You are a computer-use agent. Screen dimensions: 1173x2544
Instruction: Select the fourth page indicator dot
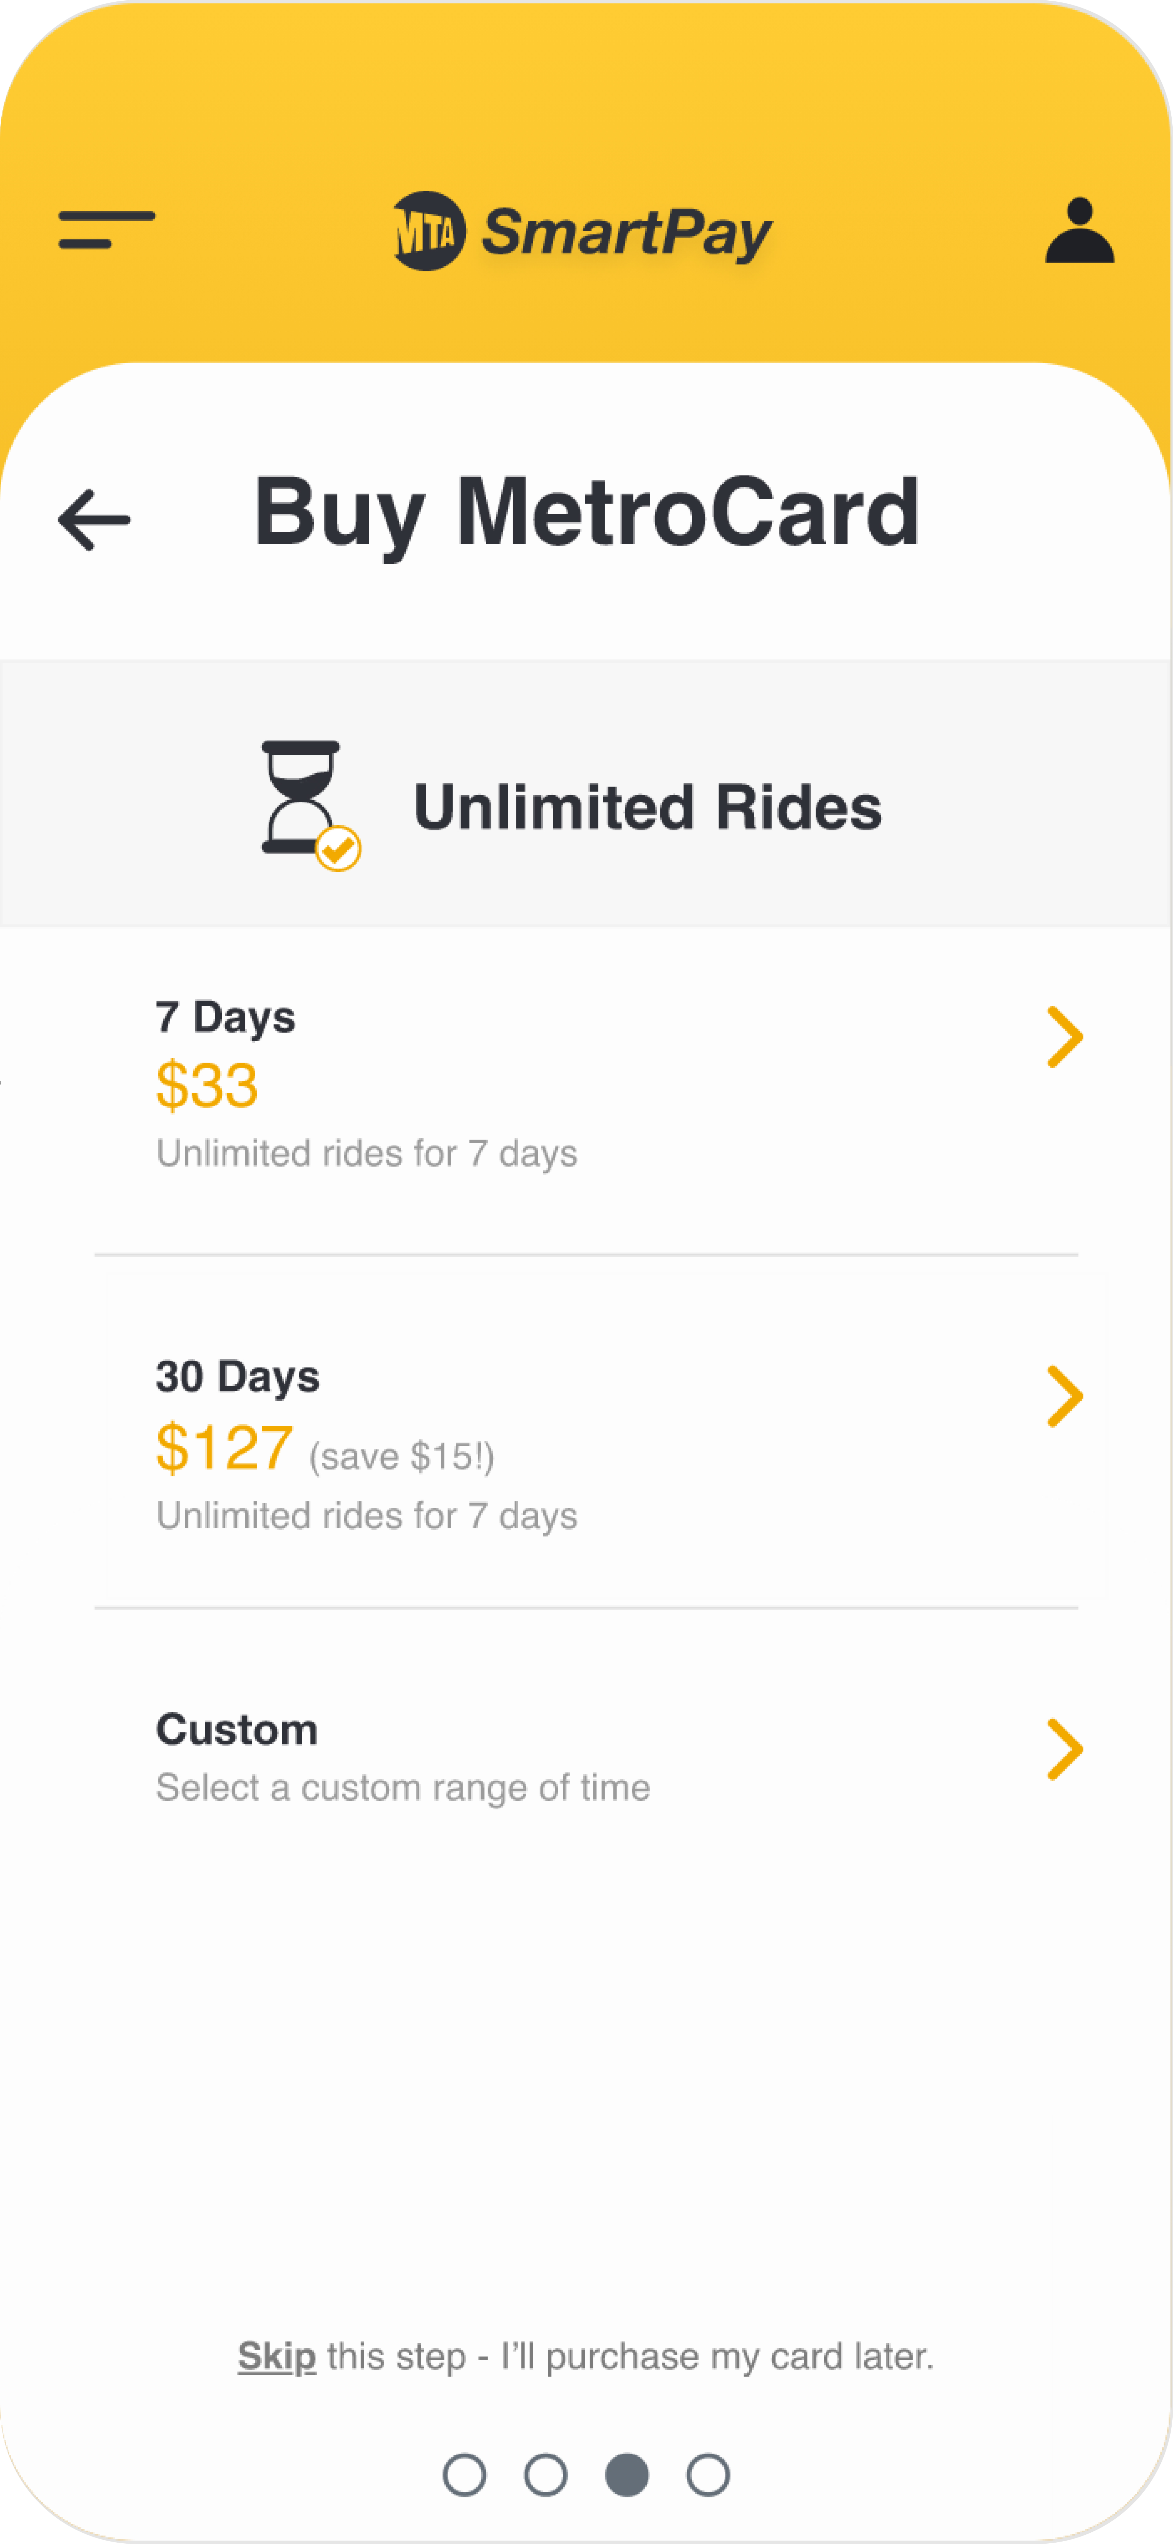click(708, 2475)
